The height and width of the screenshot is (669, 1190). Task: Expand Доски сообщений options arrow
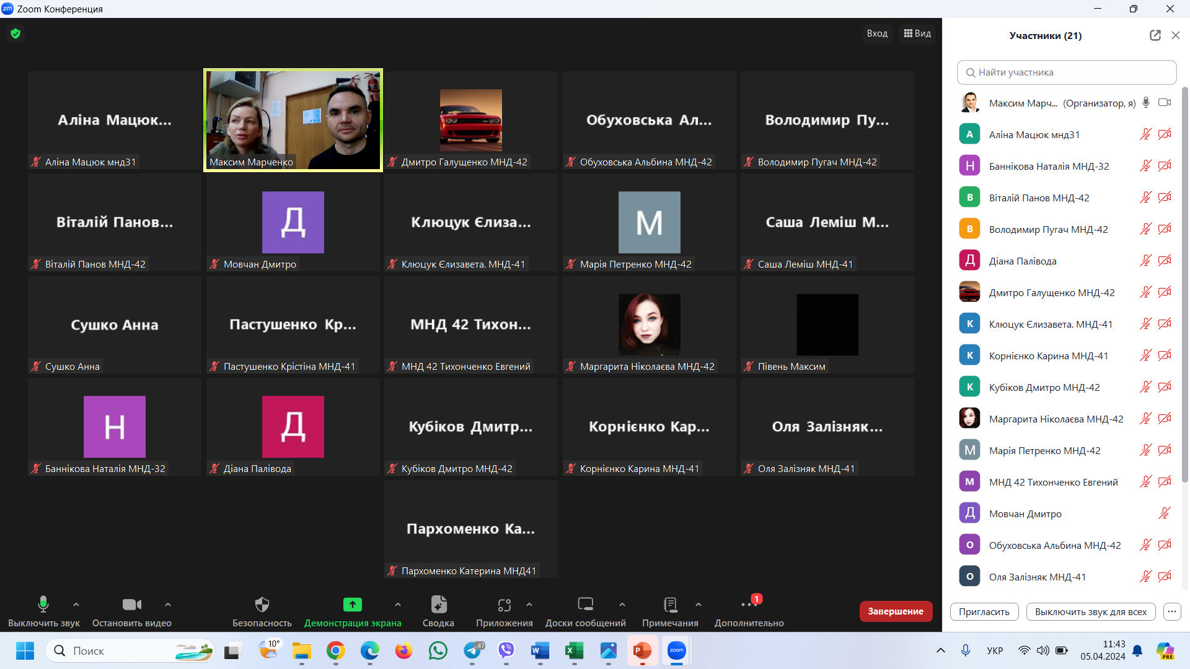click(622, 605)
